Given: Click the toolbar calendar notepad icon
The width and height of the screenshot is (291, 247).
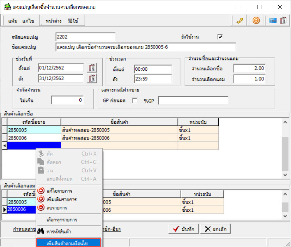Looking at the screenshot, I should coord(283,21).
